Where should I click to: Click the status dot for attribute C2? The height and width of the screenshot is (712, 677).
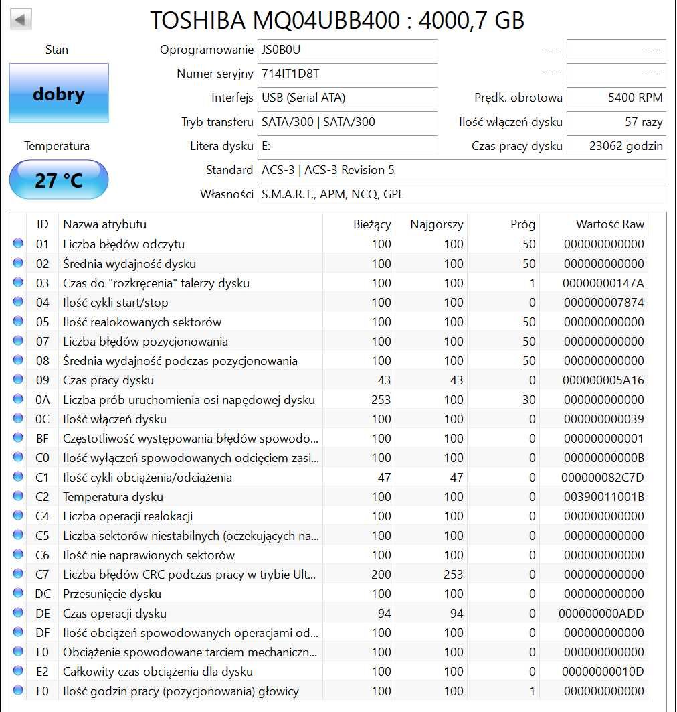point(18,496)
